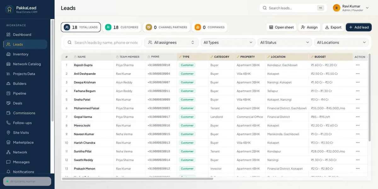
Task: Select the 0 Companies tab
Action: pos(209,27)
